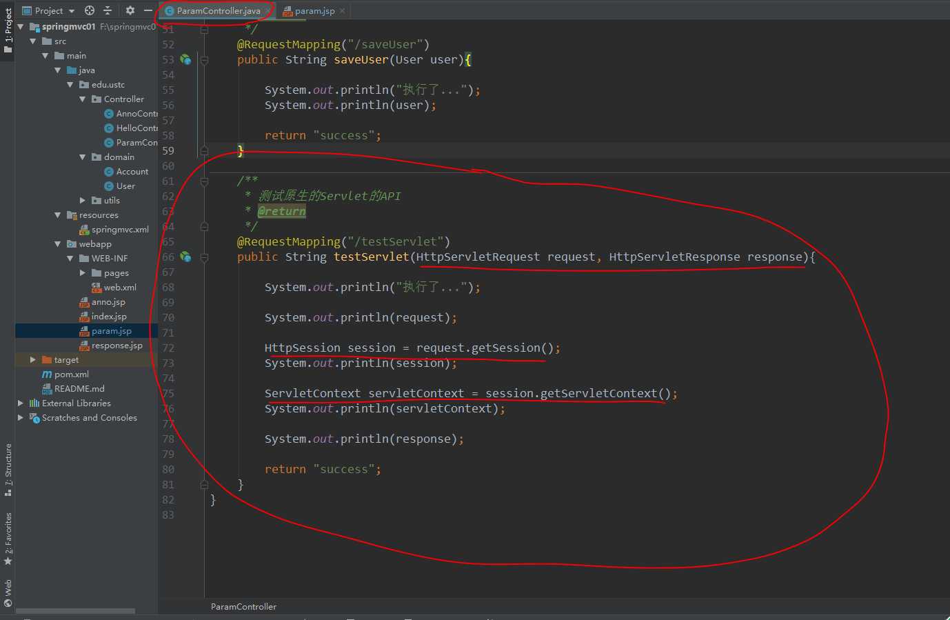This screenshot has width=950, height=620.
Task: Collapse the webapp folder
Action: 58,243
